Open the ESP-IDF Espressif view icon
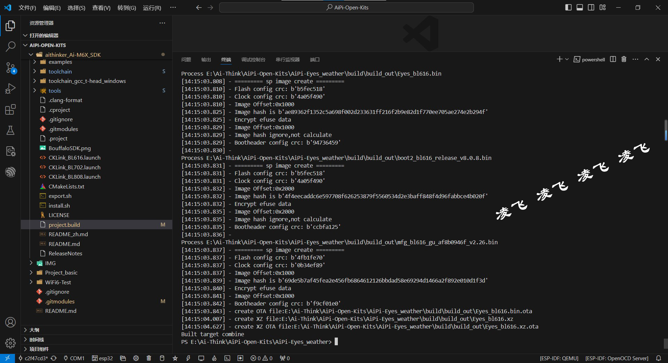This screenshot has width=668, height=363. [x=10, y=172]
